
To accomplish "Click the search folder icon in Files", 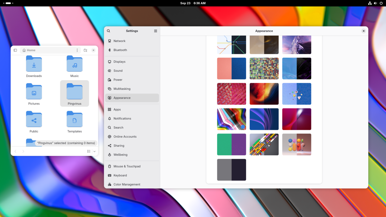I will (x=85, y=50).
